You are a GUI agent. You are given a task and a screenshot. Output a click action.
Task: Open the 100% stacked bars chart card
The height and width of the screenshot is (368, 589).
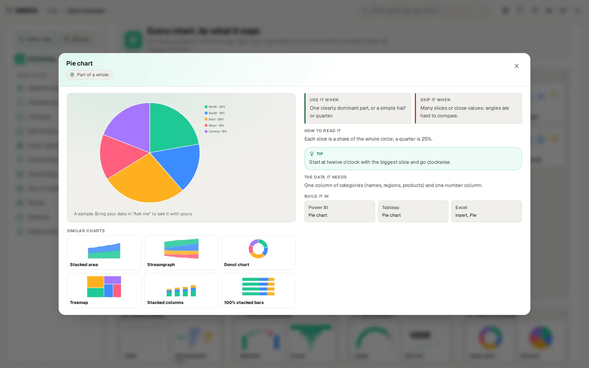pos(258,290)
